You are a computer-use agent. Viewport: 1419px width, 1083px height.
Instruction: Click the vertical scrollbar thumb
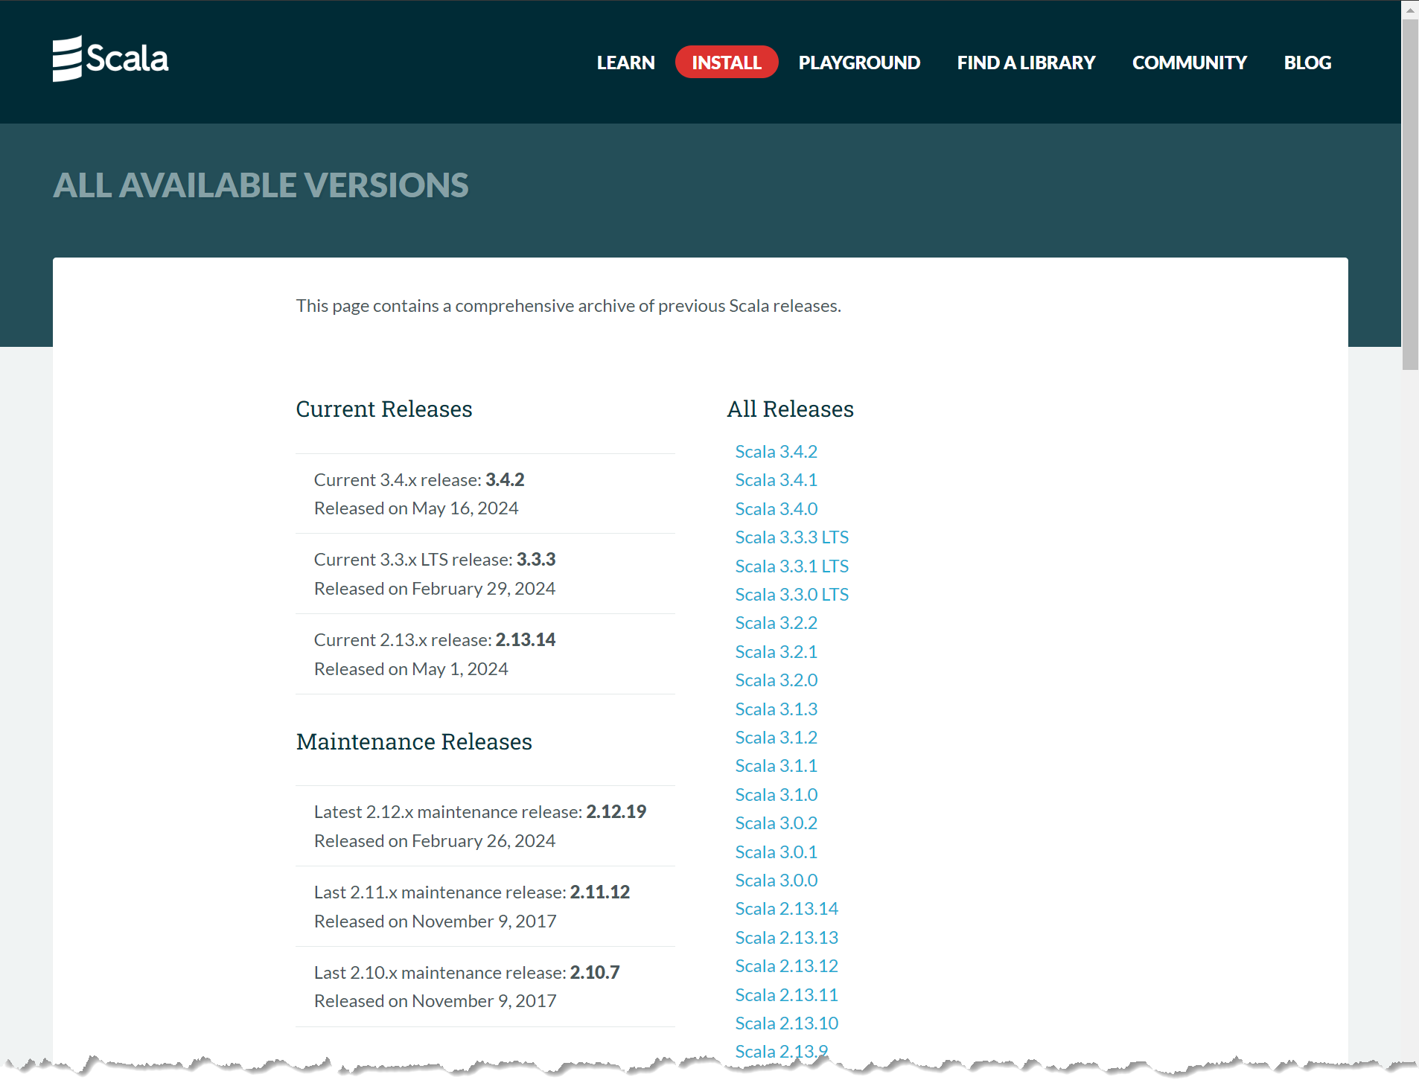pyautogui.click(x=1410, y=194)
